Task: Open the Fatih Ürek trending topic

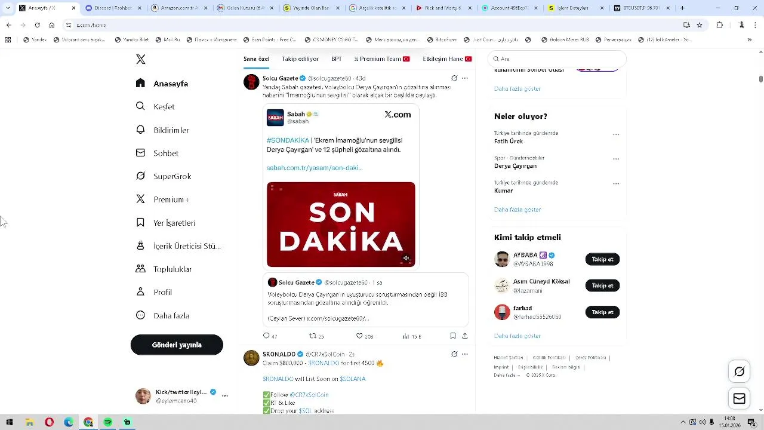Action: [x=509, y=142]
